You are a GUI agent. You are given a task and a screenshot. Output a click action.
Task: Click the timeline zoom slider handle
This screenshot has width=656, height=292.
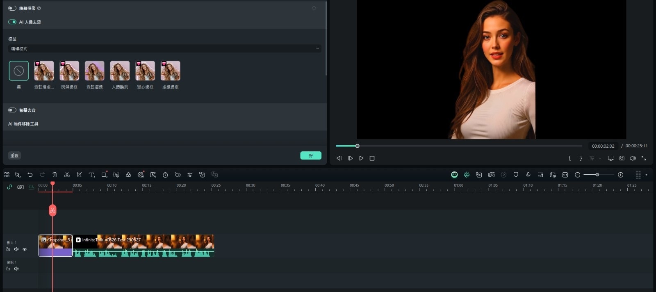597,175
